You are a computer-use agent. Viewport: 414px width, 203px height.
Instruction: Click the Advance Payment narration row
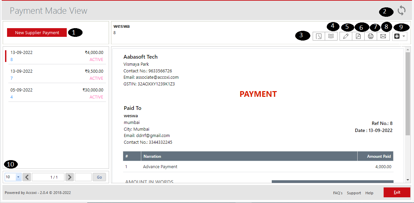(x=258, y=166)
